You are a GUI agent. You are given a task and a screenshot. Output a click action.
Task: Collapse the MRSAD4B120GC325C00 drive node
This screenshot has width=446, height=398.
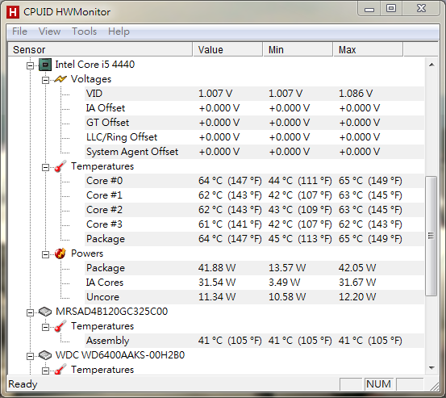tap(30, 313)
